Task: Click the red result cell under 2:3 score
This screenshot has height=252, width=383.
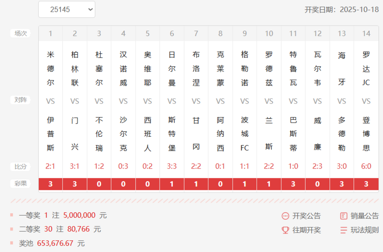Action: point(318,184)
